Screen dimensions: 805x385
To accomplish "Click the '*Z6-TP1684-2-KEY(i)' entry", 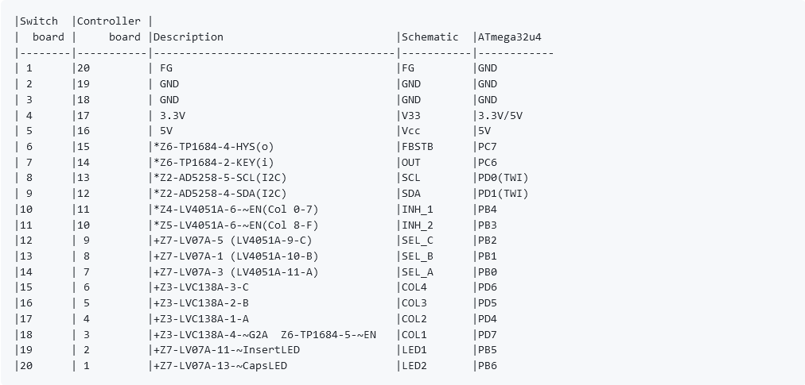I will [214, 163].
